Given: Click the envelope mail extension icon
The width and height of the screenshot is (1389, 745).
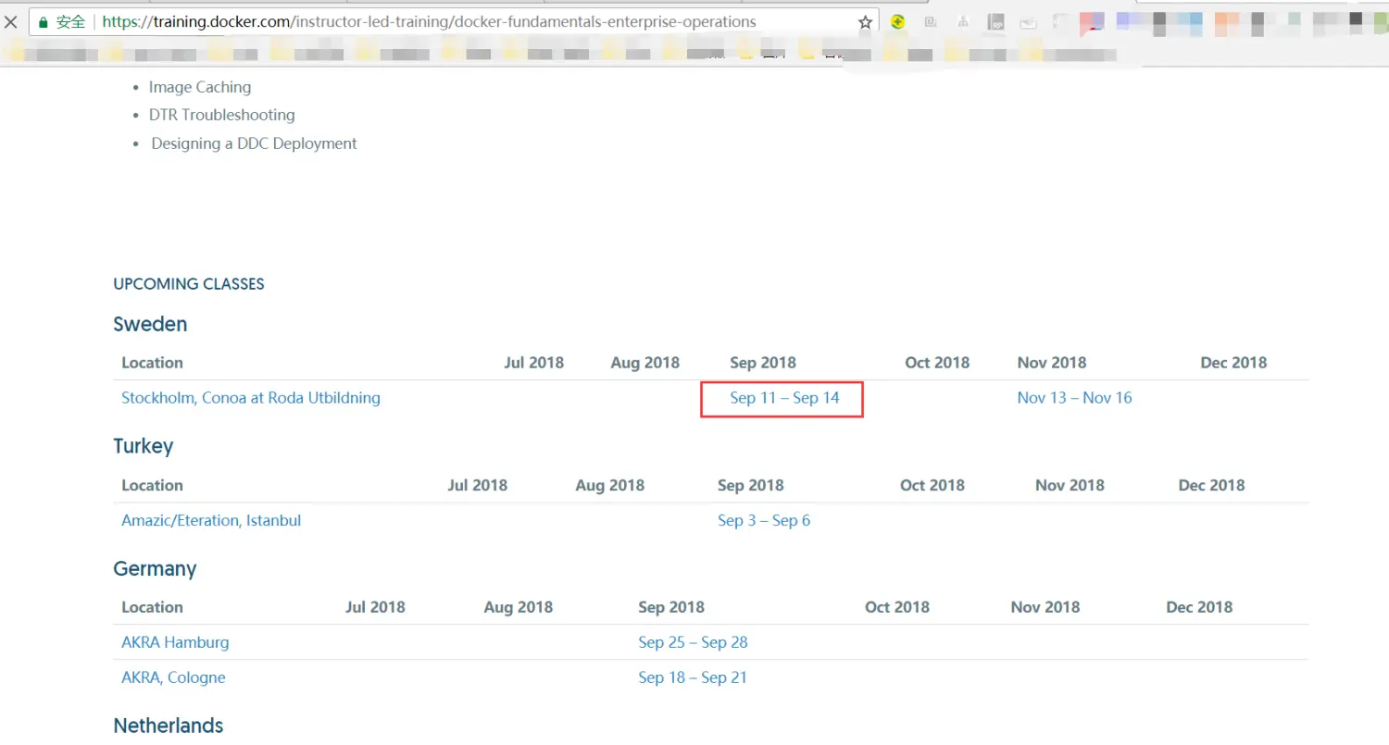Looking at the screenshot, I should [x=1028, y=22].
